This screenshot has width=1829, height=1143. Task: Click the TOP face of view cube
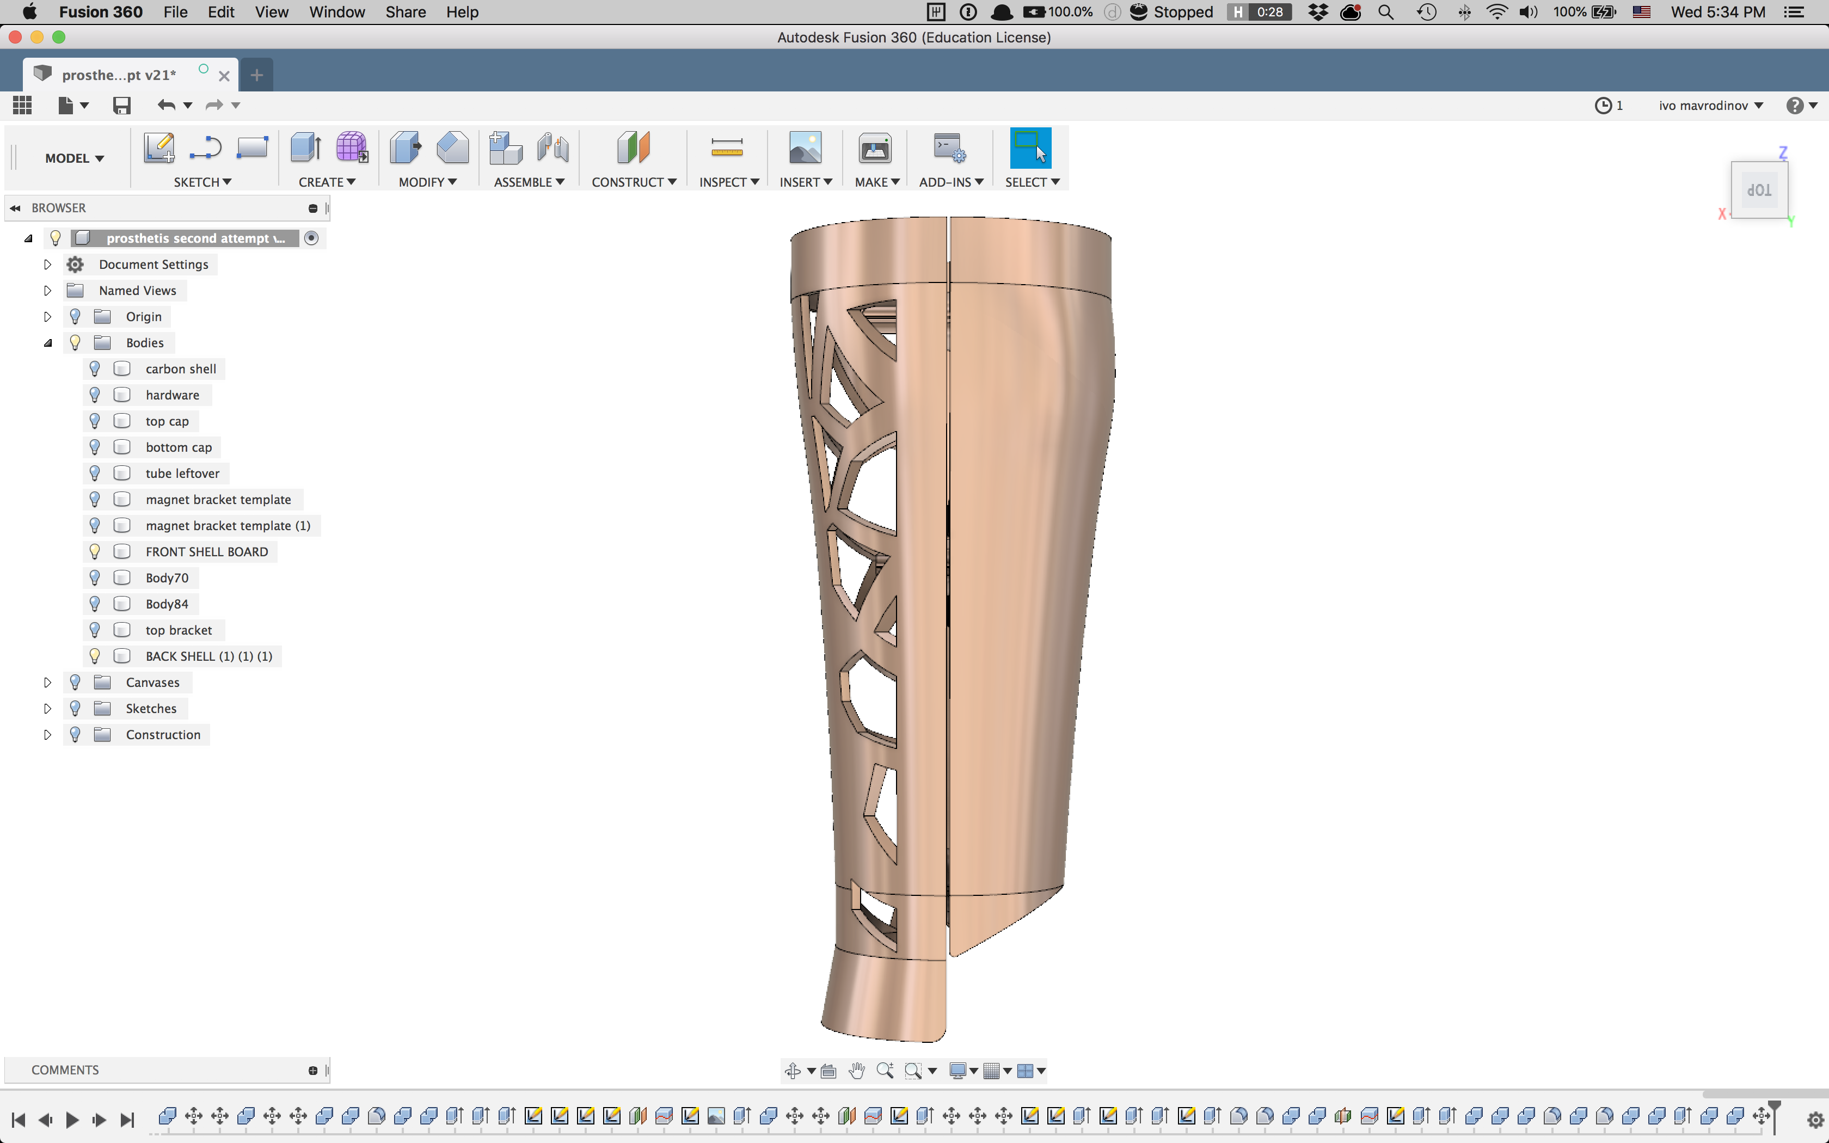pyautogui.click(x=1759, y=190)
